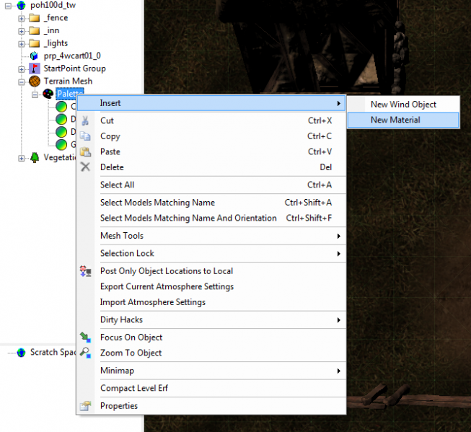This screenshot has width=471, height=432.
Task: Open the Mesh Tools submenu
Action: (x=121, y=236)
